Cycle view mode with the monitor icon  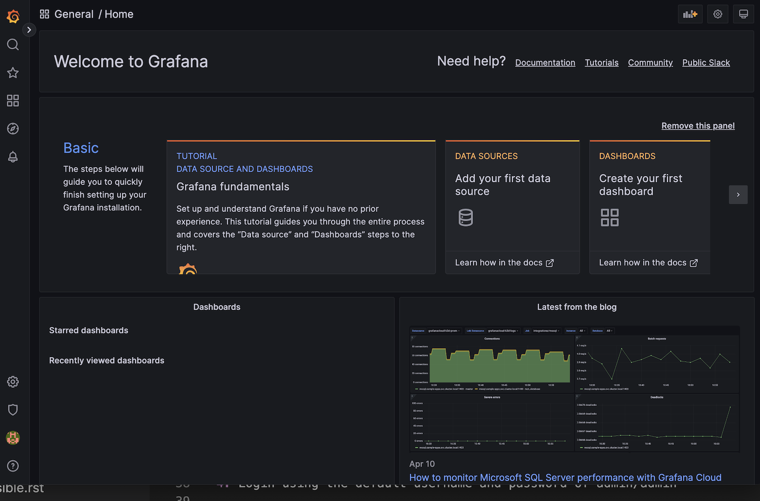[x=743, y=14]
